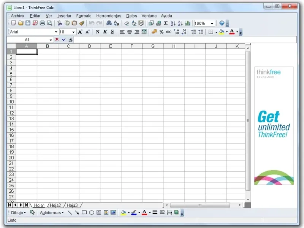Apply the formatting toolbar's red font color
The image size is (304, 228).
(x=232, y=32)
